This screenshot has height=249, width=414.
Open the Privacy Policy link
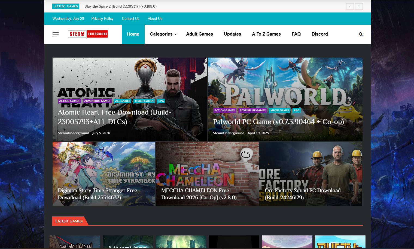102,19
